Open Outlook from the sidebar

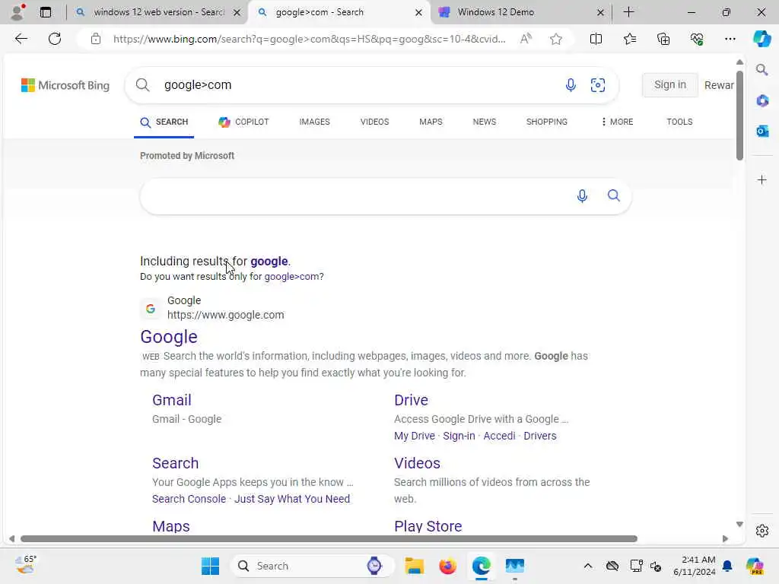click(x=762, y=131)
